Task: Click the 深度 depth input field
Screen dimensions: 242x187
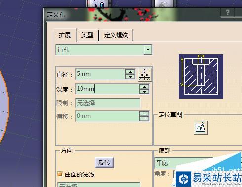Action: pos(107,89)
